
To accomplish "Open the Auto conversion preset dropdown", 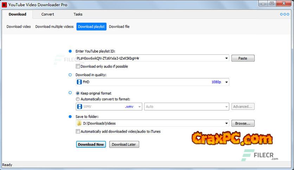I will 226,107.
